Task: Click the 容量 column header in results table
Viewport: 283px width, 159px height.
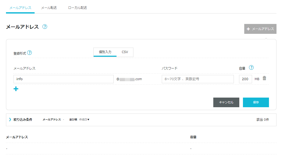Action: [x=193, y=137]
